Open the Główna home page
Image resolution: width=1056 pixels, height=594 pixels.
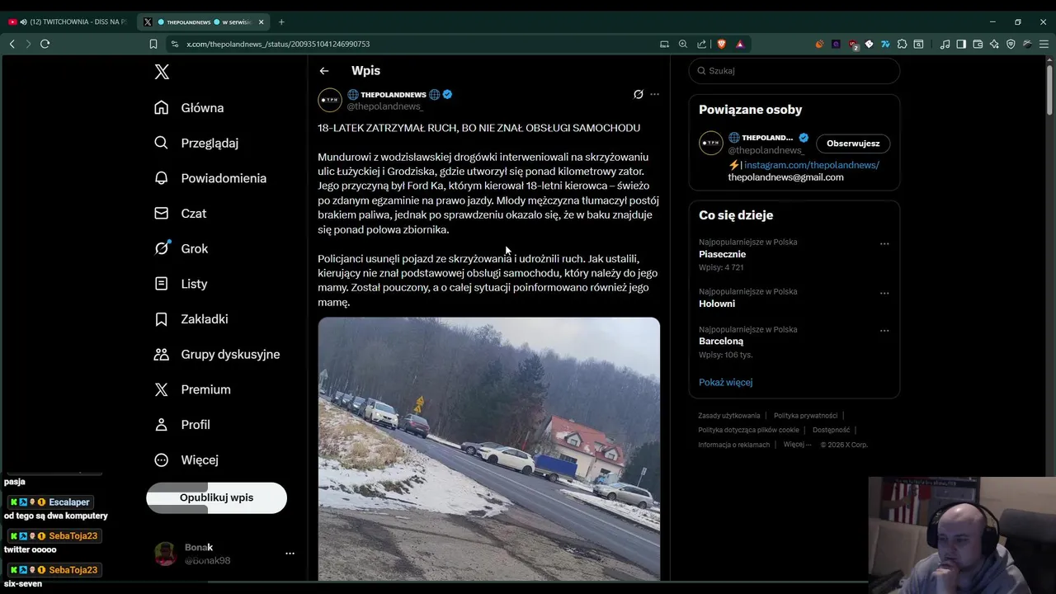pos(189,108)
